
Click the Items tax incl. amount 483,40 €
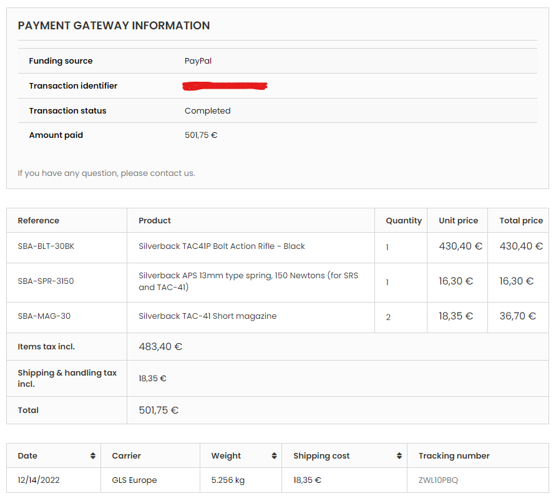[160, 347]
